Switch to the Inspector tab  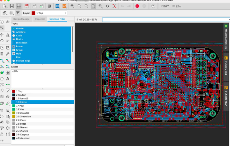pos(40,19)
